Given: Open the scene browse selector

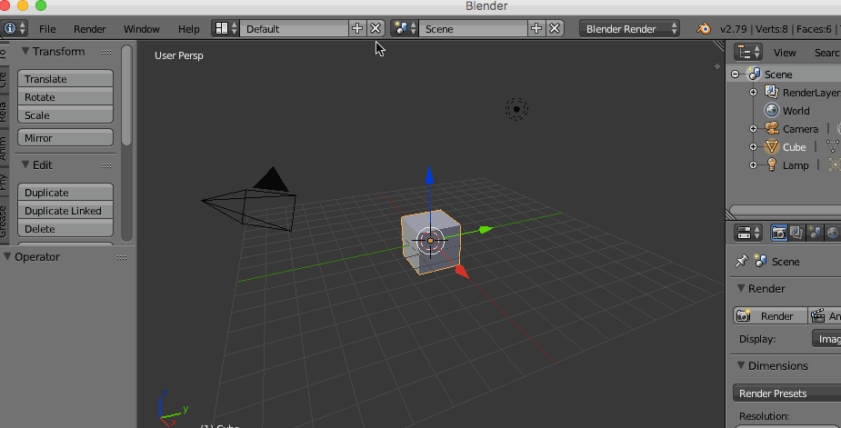Looking at the screenshot, I should pyautogui.click(x=405, y=28).
